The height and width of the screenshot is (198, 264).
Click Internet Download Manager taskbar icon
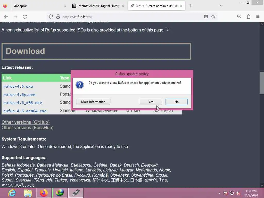pos(60,193)
